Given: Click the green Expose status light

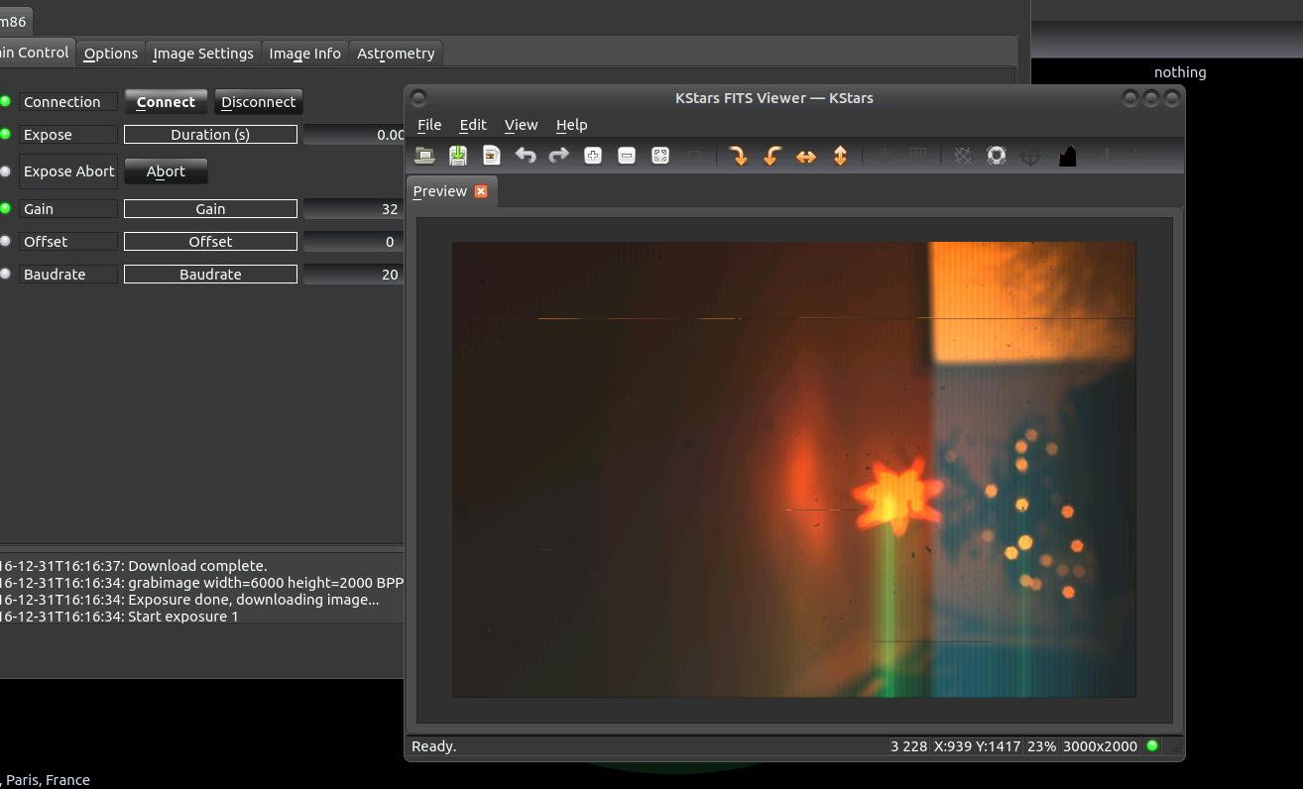Looking at the screenshot, I should coord(6,134).
